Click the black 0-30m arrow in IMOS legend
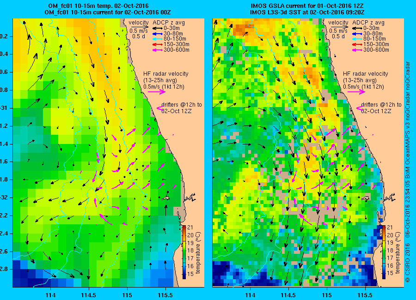 [357, 28]
